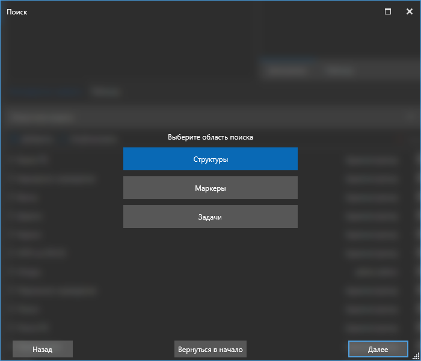421x361 pixels.
Task: Click the X icon in the title bar
Action: click(x=409, y=11)
